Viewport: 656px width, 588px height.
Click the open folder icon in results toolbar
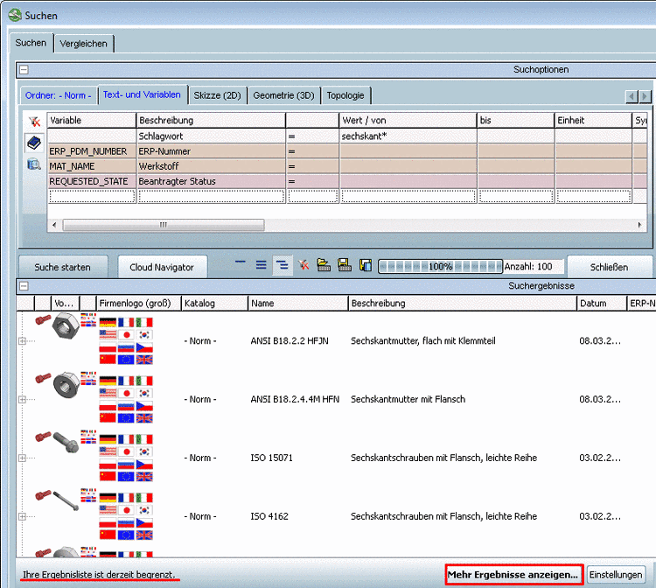pyautogui.click(x=323, y=264)
